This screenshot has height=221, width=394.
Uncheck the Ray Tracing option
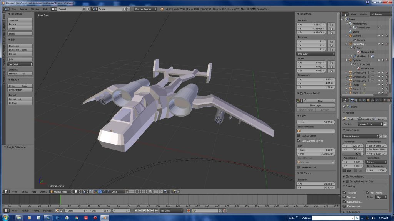(367, 193)
